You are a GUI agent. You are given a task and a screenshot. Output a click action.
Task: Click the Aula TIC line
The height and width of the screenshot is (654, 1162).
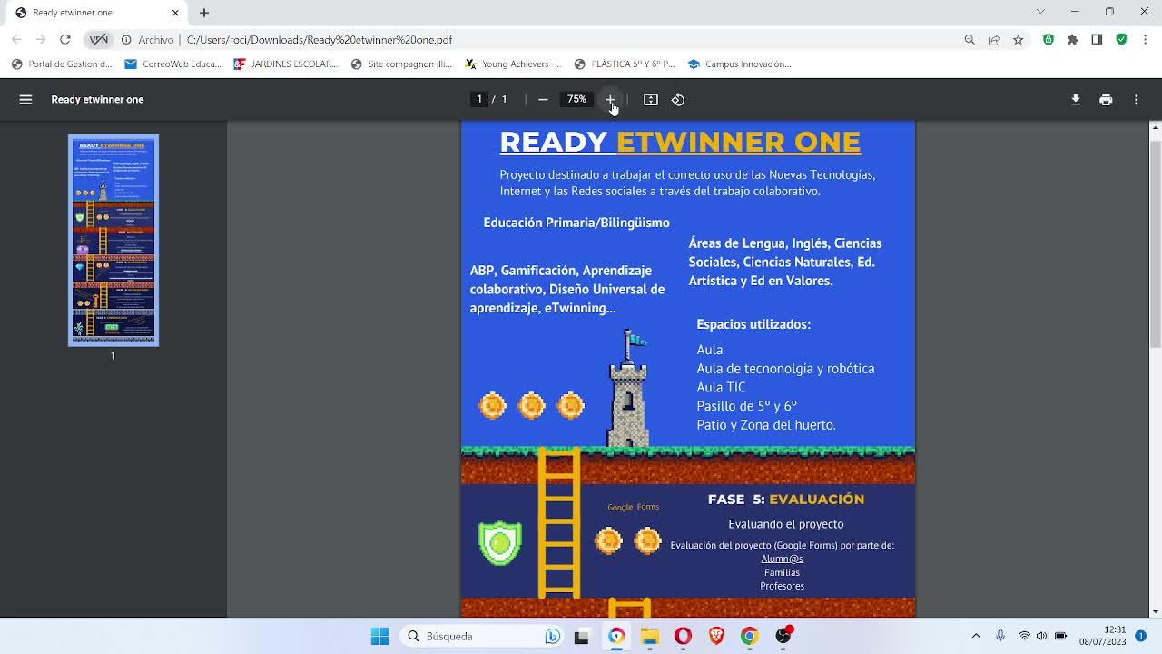pyautogui.click(x=721, y=387)
